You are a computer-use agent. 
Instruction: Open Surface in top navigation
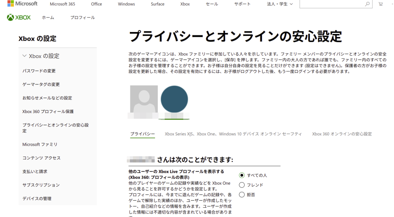157,4
